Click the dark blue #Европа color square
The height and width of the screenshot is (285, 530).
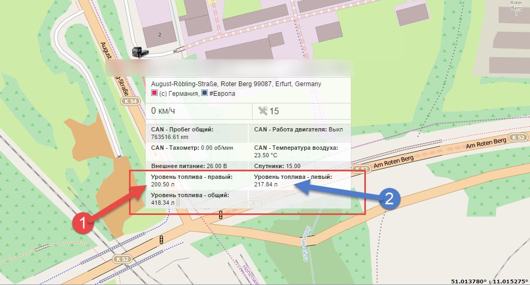pos(204,94)
